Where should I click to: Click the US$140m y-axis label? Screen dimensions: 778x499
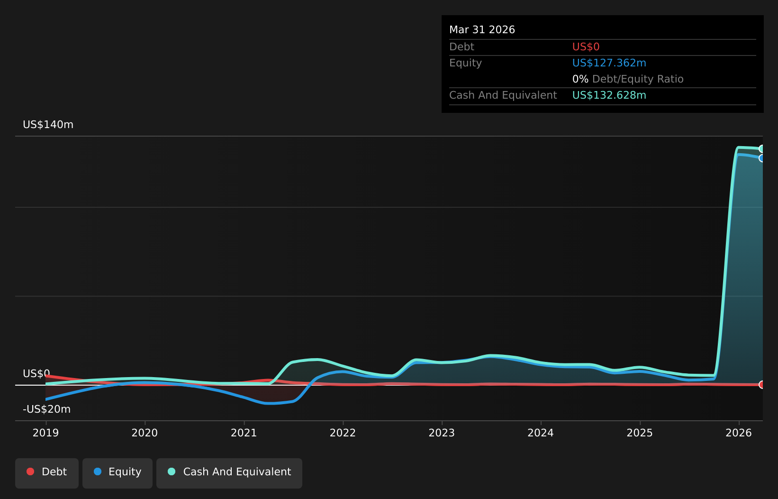pos(48,125)
